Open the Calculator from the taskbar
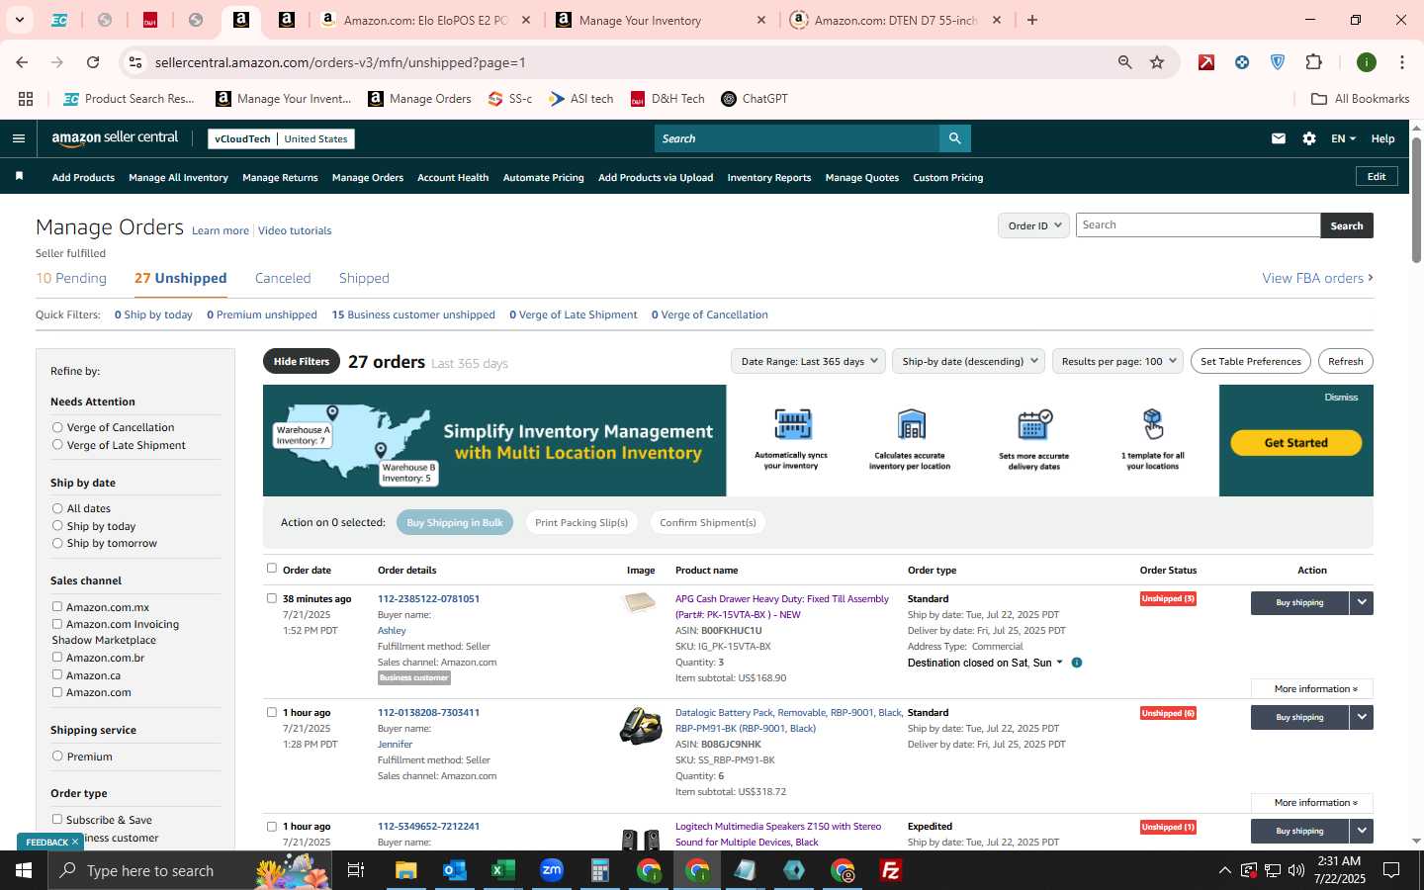The image size is (1424, 890). click(x=600, y=870)
